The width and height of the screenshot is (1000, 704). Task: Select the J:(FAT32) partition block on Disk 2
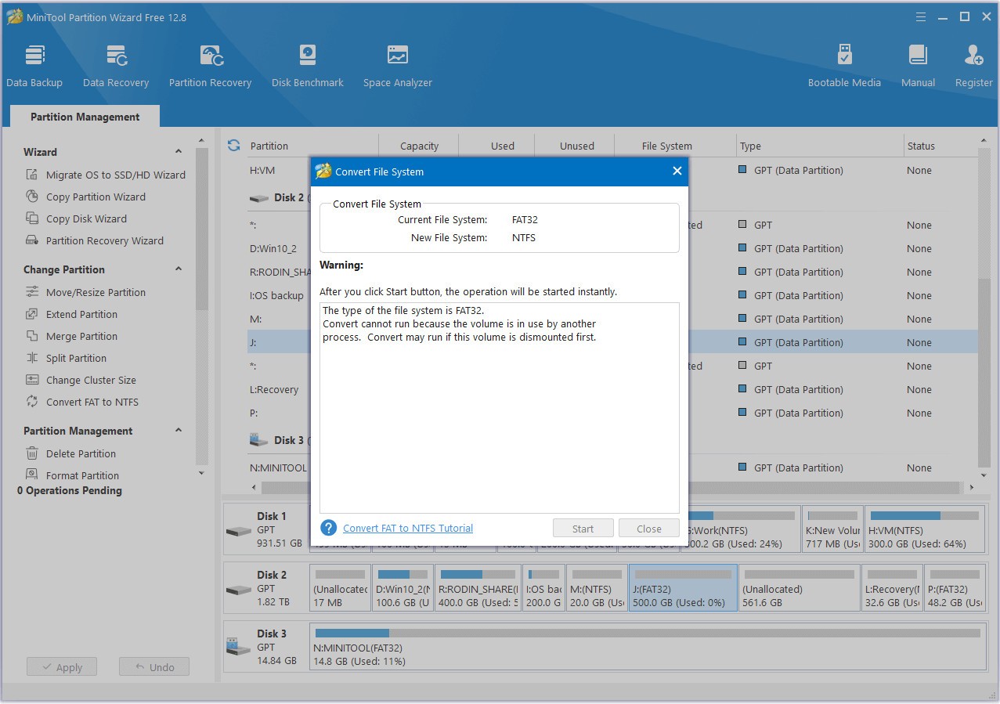pyautogui.click(x=681, y=587)
